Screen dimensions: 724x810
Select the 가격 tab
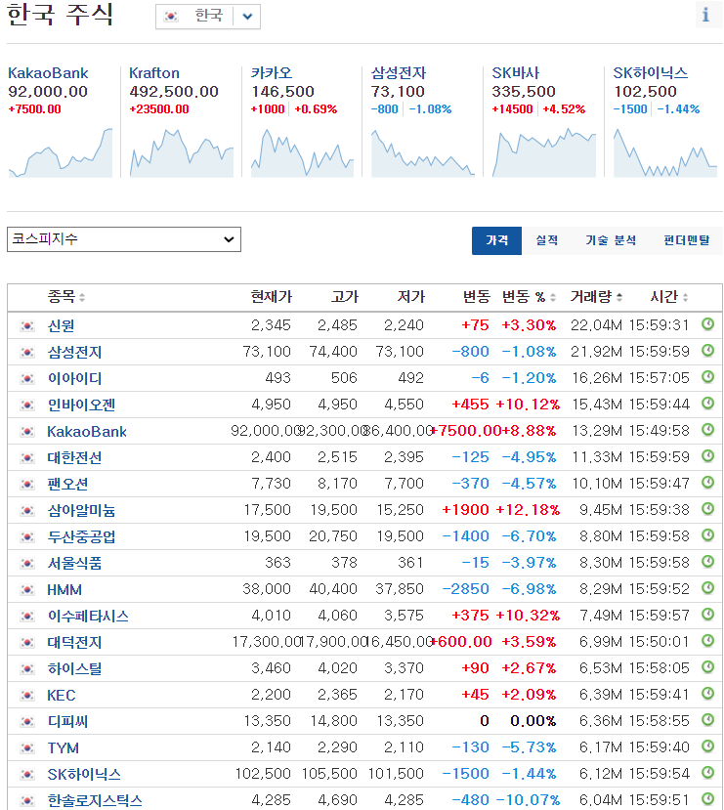click(x=496, y=240)
